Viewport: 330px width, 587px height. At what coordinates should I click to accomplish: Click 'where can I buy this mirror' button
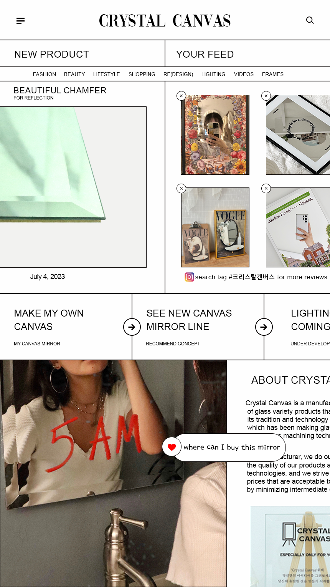[x=229, y=448]
